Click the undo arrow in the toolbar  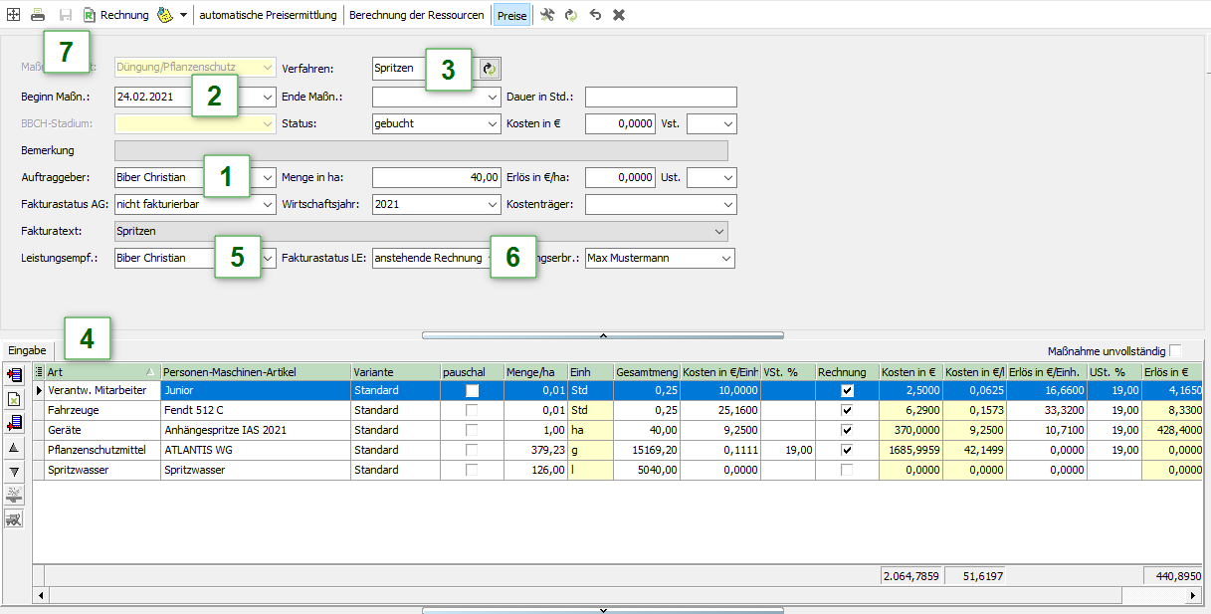pos(595,15)
